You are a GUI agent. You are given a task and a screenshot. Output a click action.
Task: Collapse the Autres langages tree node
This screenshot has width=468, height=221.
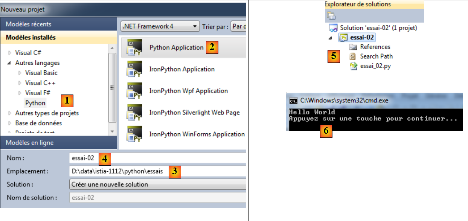pos(10,63)
